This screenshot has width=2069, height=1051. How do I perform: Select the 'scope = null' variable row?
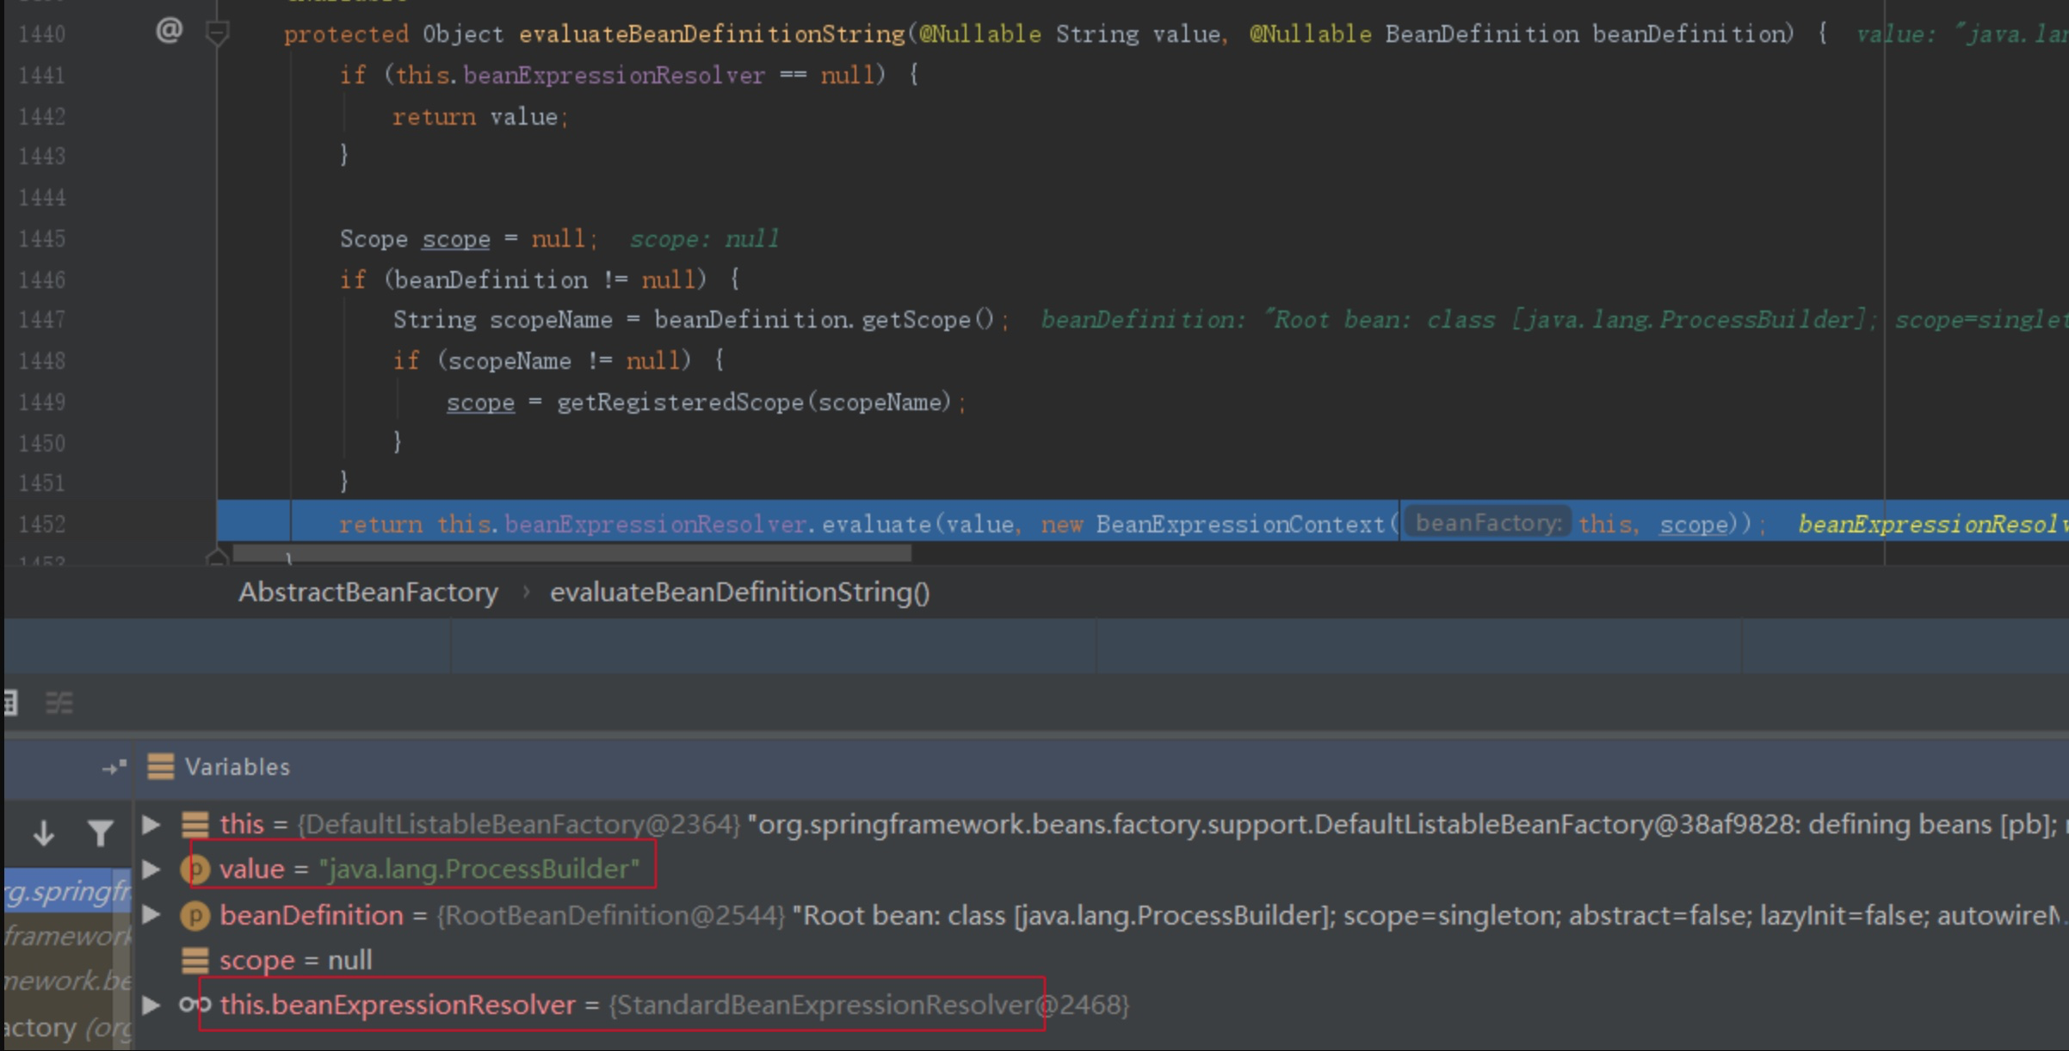point(295,960)
